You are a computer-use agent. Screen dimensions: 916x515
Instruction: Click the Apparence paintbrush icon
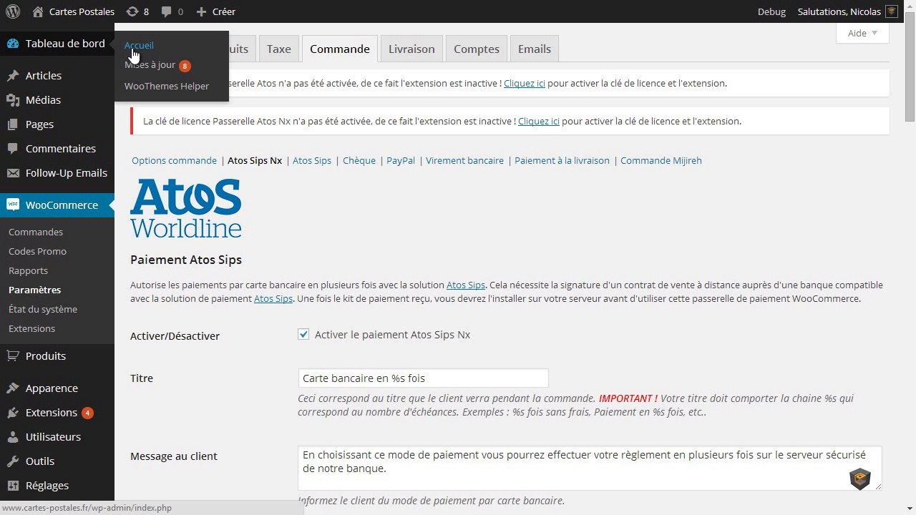pyautogui.click(x=13, y=388)
